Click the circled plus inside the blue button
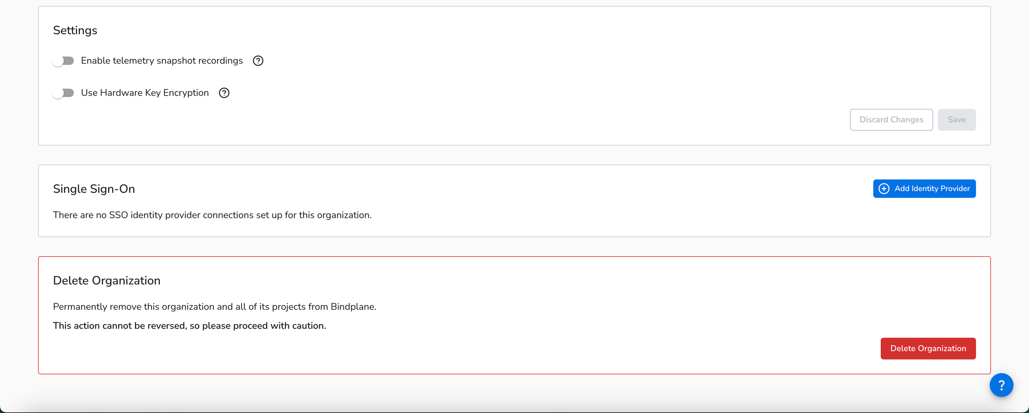This screenshot has width=1029, height=413. pos(884,188)
